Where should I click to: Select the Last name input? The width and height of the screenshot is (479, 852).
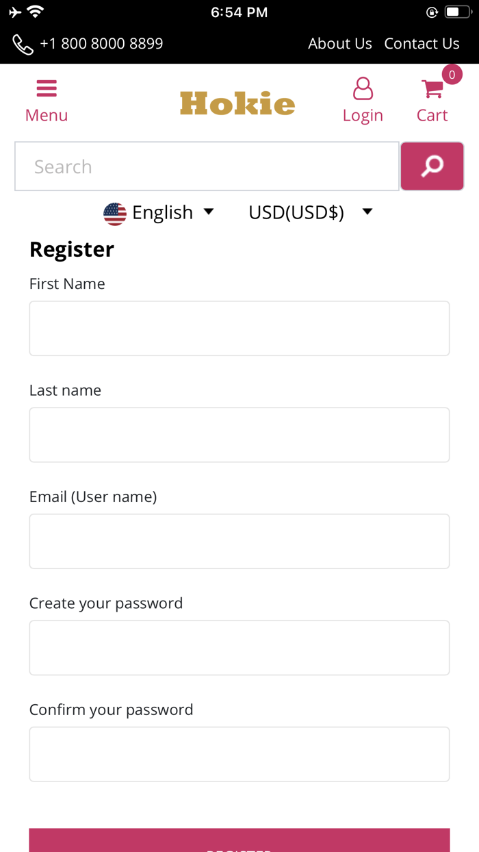pos(239,435)
